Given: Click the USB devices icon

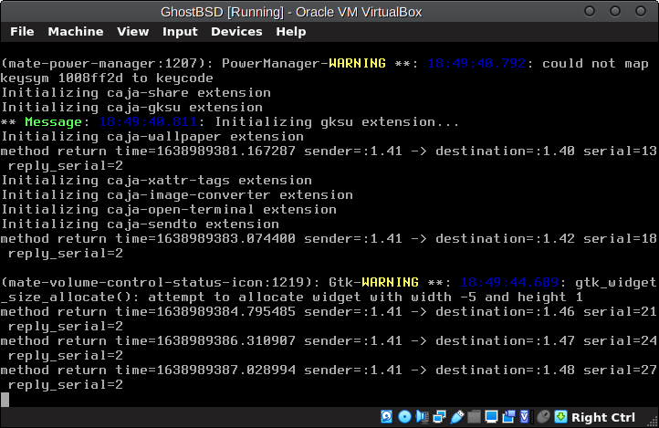Looking at the screenshot, I should (457, 417).
